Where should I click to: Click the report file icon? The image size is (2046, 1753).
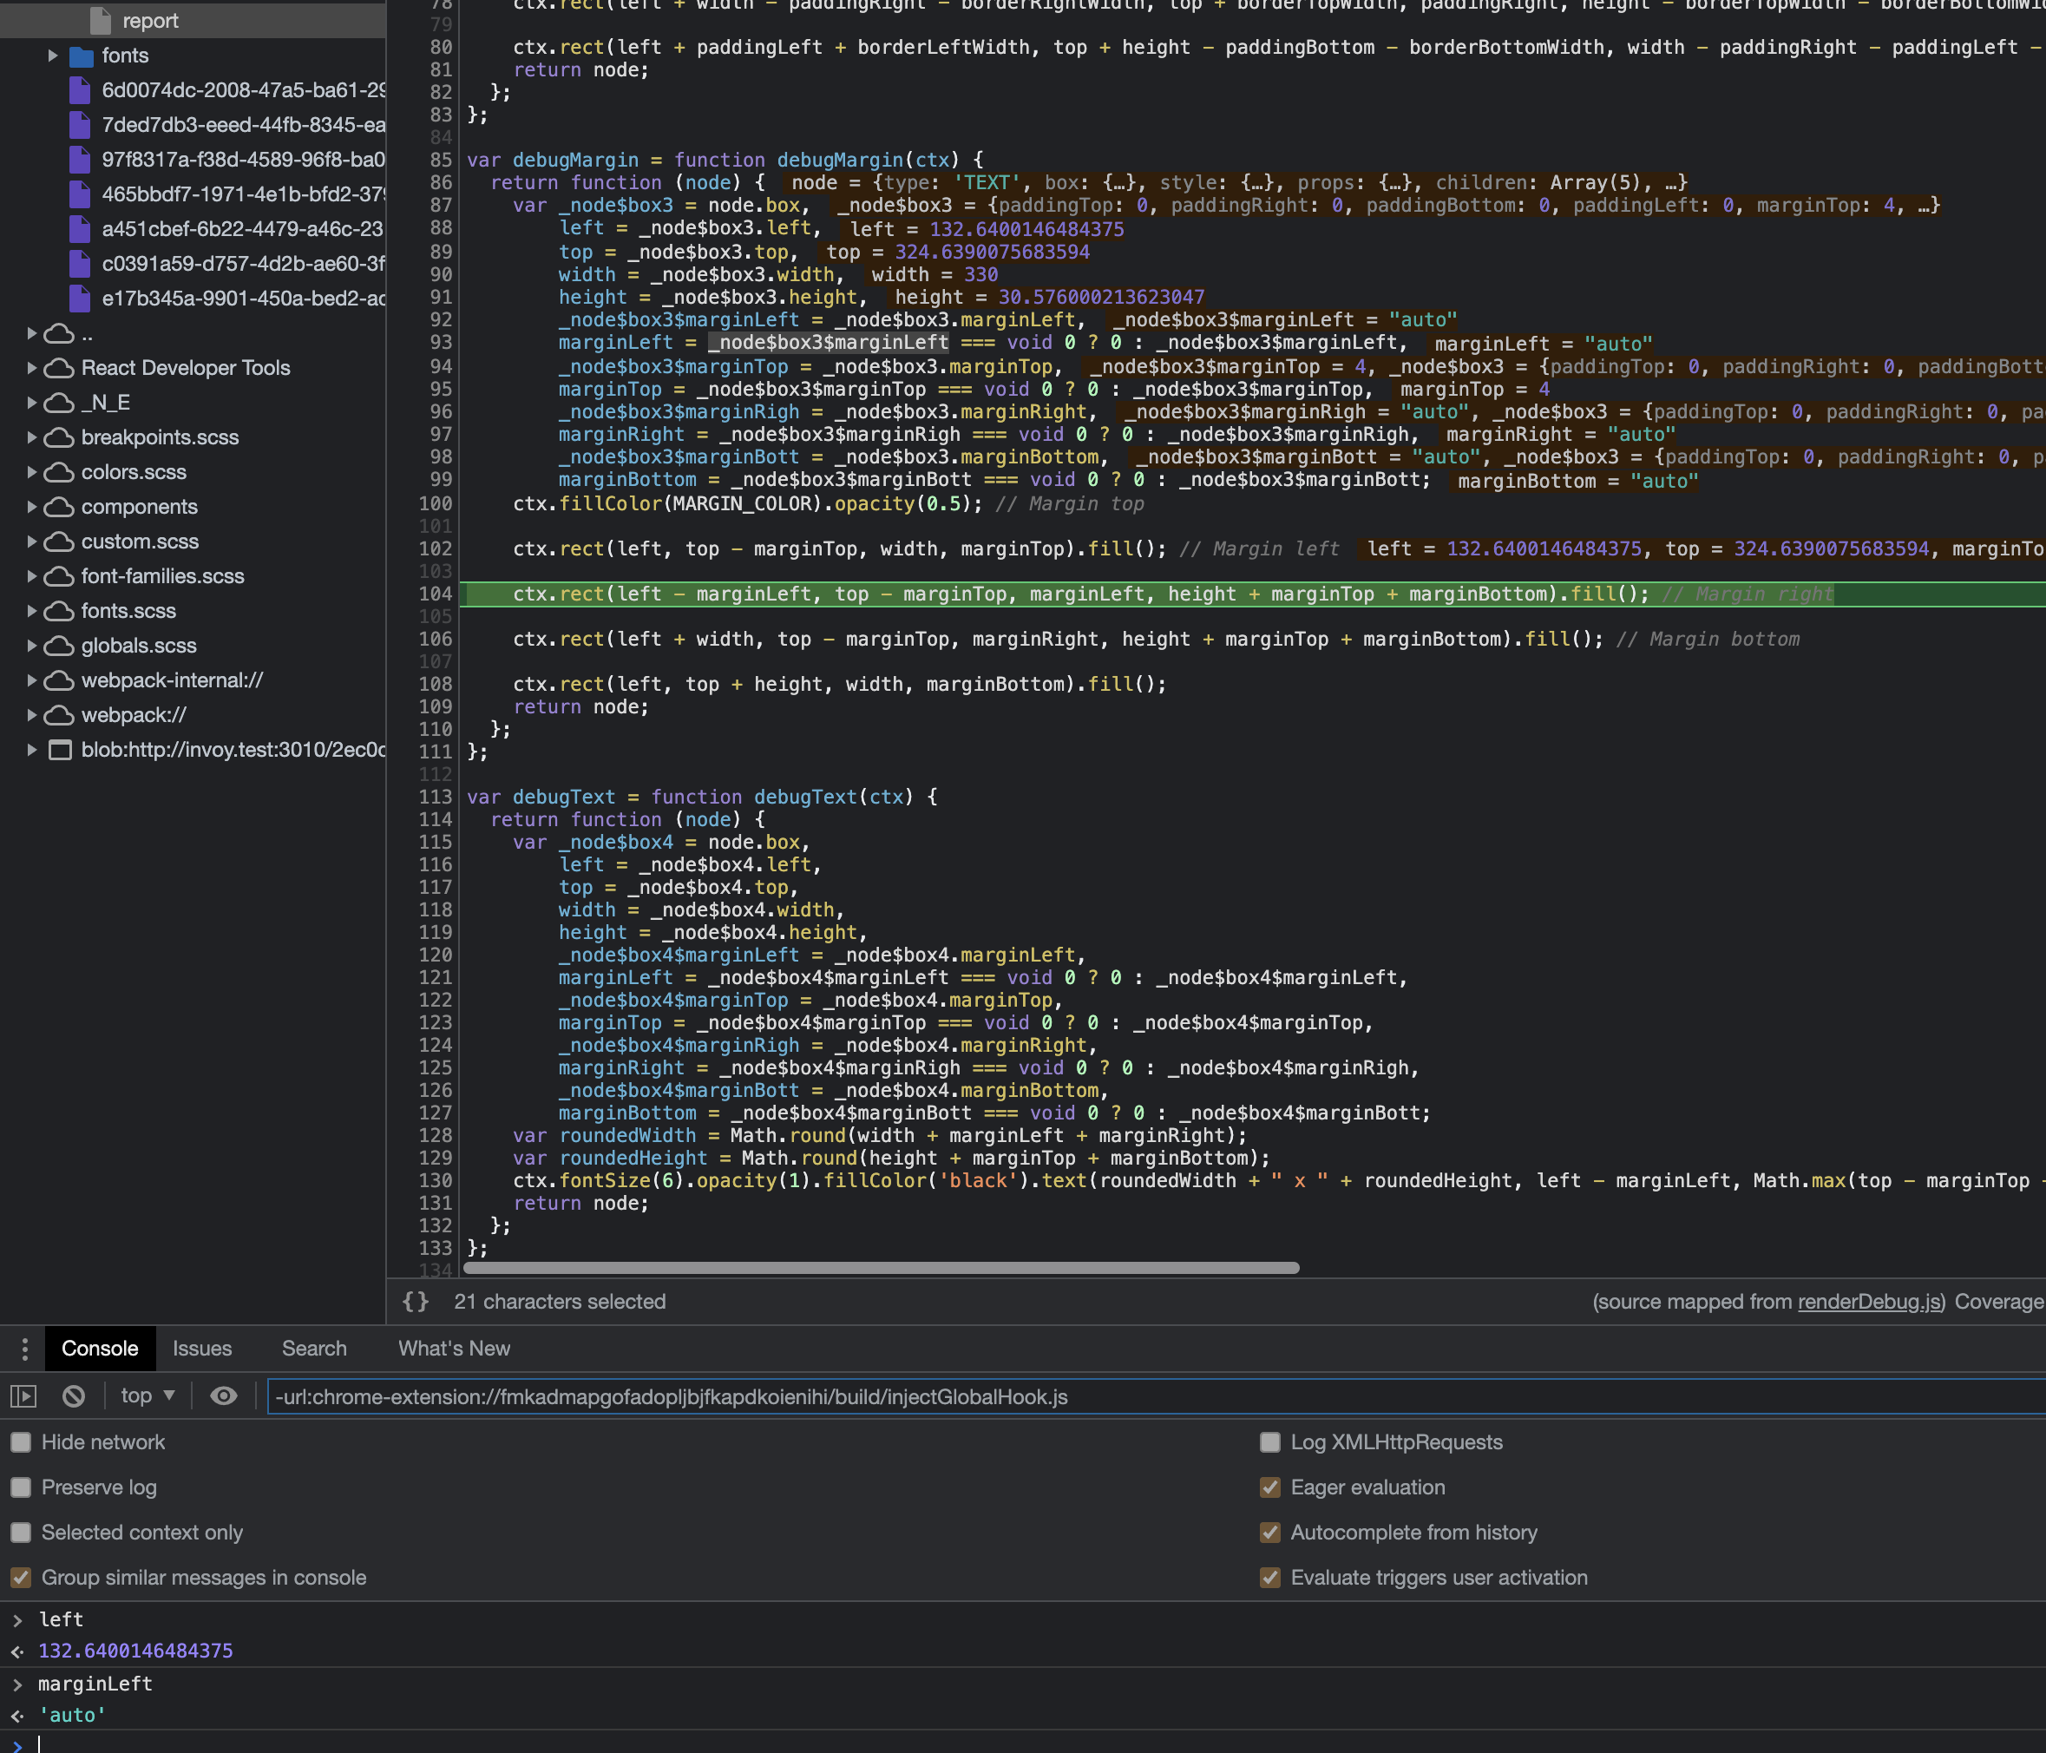coord(99,20)
